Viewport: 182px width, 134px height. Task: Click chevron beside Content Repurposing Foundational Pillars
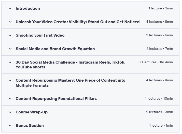pyautogui.click(x=10, y=99)
